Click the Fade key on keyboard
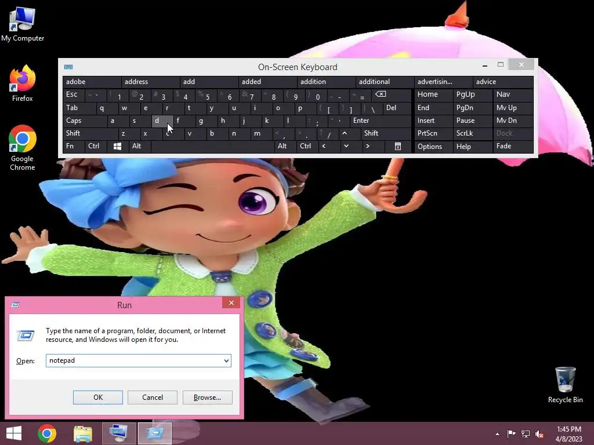Screen dimensions: 594x445 [513, 146]
